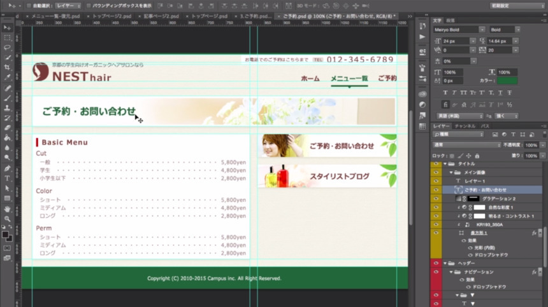548x307 pixels.
Task: Click the lock all padlock icon
Action: click(x=477, y=156)
